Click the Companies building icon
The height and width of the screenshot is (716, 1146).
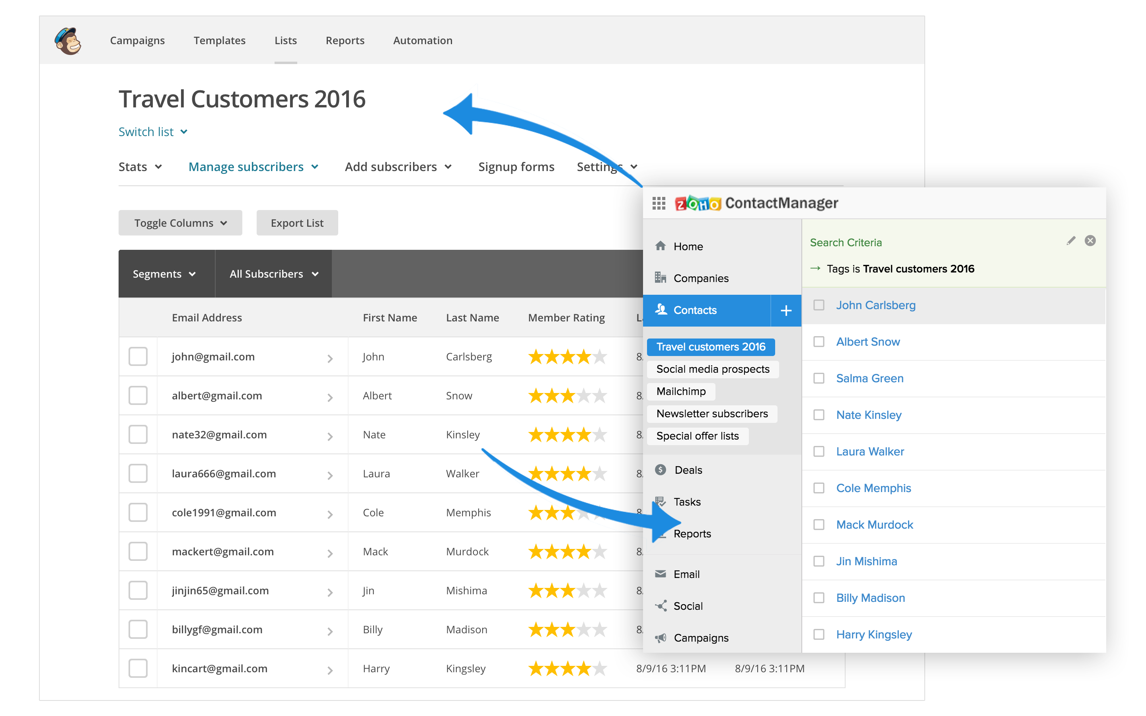click(660, 278)
